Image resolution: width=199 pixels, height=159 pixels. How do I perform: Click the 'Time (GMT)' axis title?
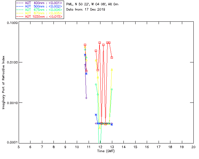point(106,151)
